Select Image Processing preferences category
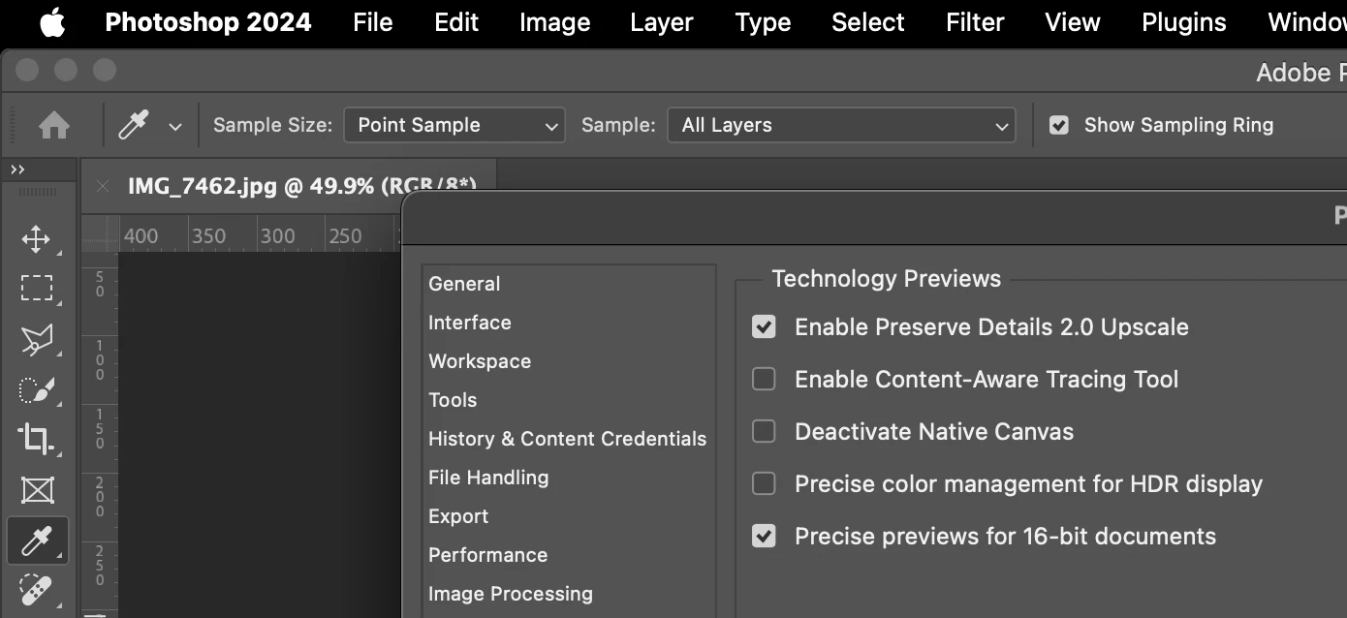 tap(511, 594)
